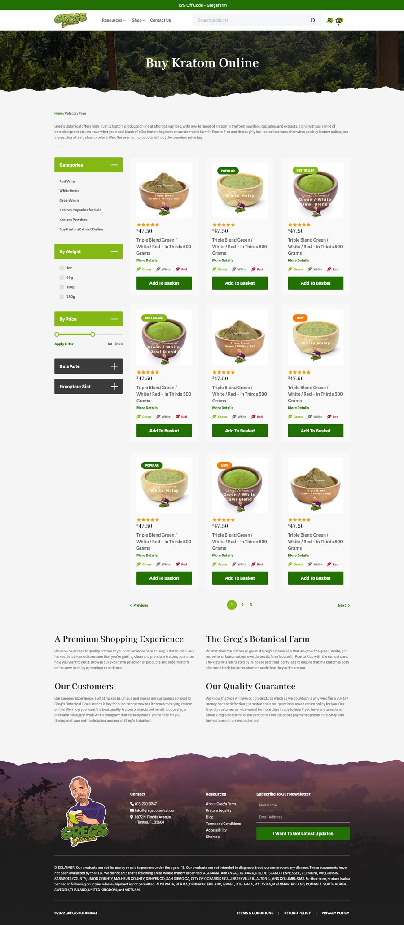
Task: Open the Contact Us menu item
Action: pos(160,20)
